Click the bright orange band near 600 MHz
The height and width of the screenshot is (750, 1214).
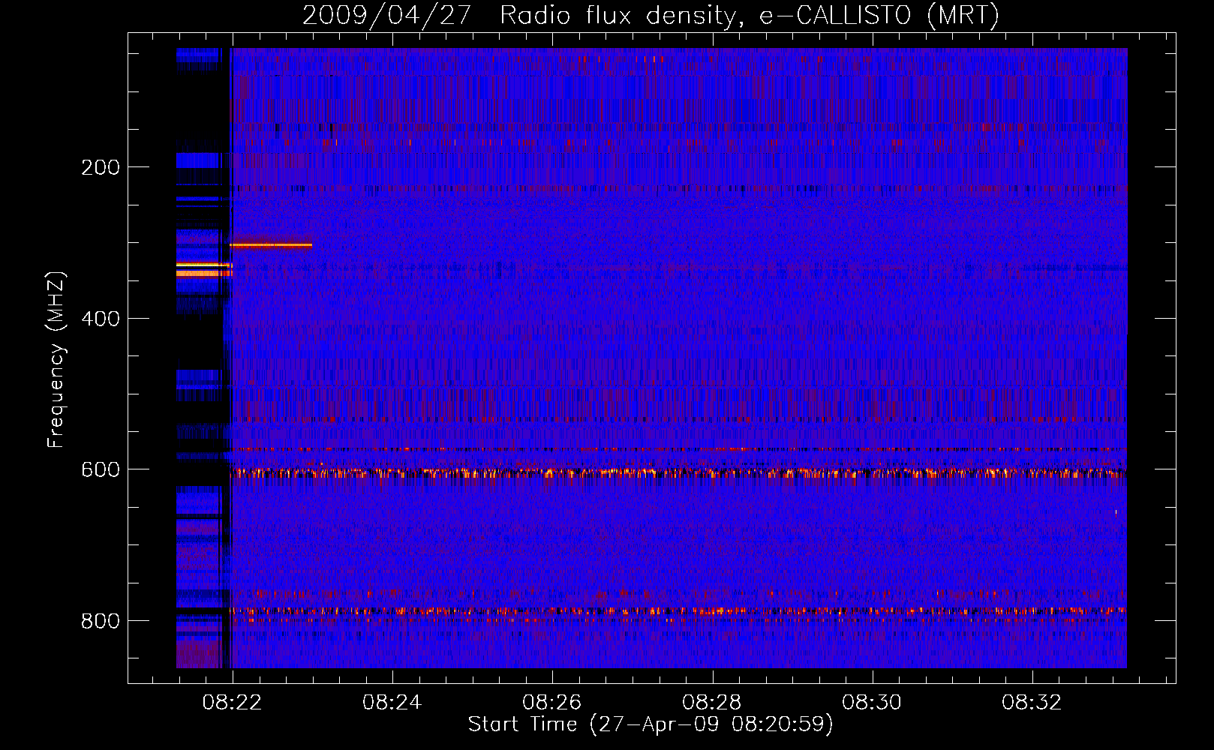pyautogui.click(x=678, y=473)
